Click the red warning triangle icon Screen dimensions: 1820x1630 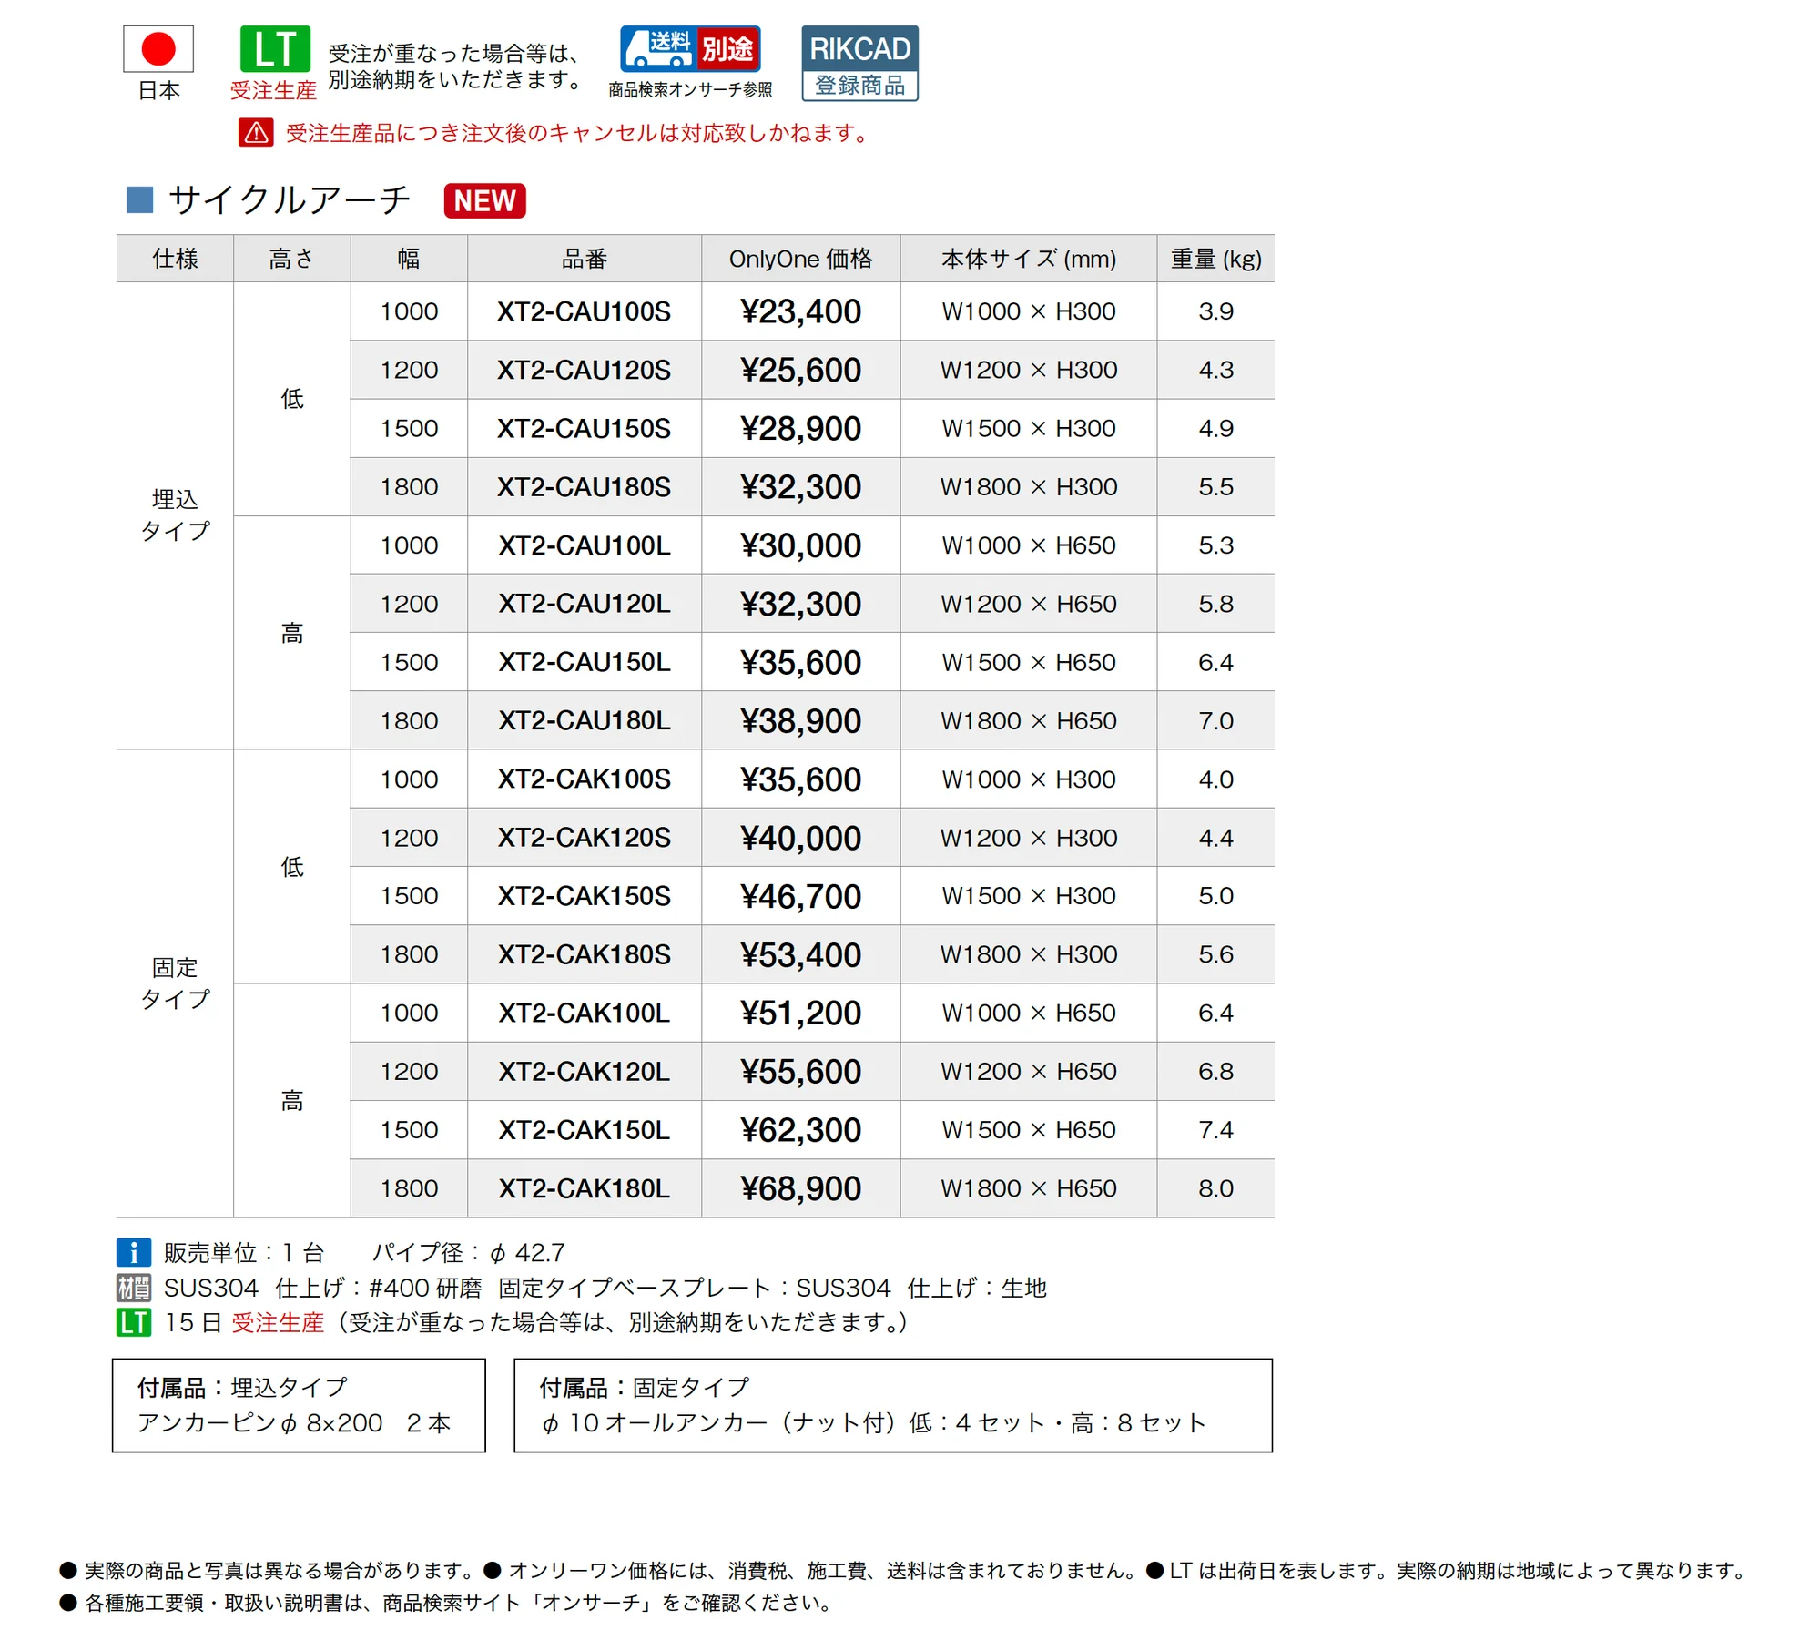click(256, 133)
